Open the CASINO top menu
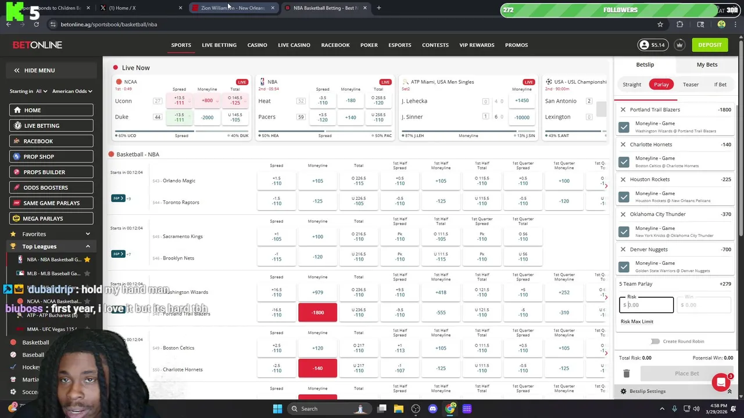744x418 pixels. (x=257, y=45)
